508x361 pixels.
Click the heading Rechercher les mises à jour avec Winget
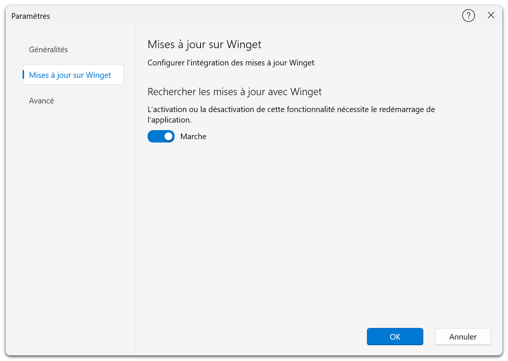(234, 92)
